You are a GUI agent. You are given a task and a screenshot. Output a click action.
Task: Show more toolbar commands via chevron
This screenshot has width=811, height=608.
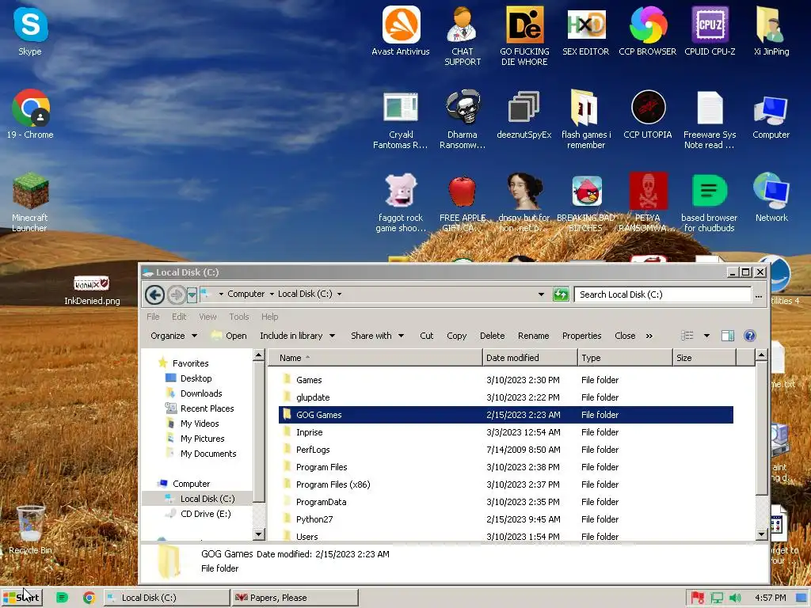coord(649,336)
